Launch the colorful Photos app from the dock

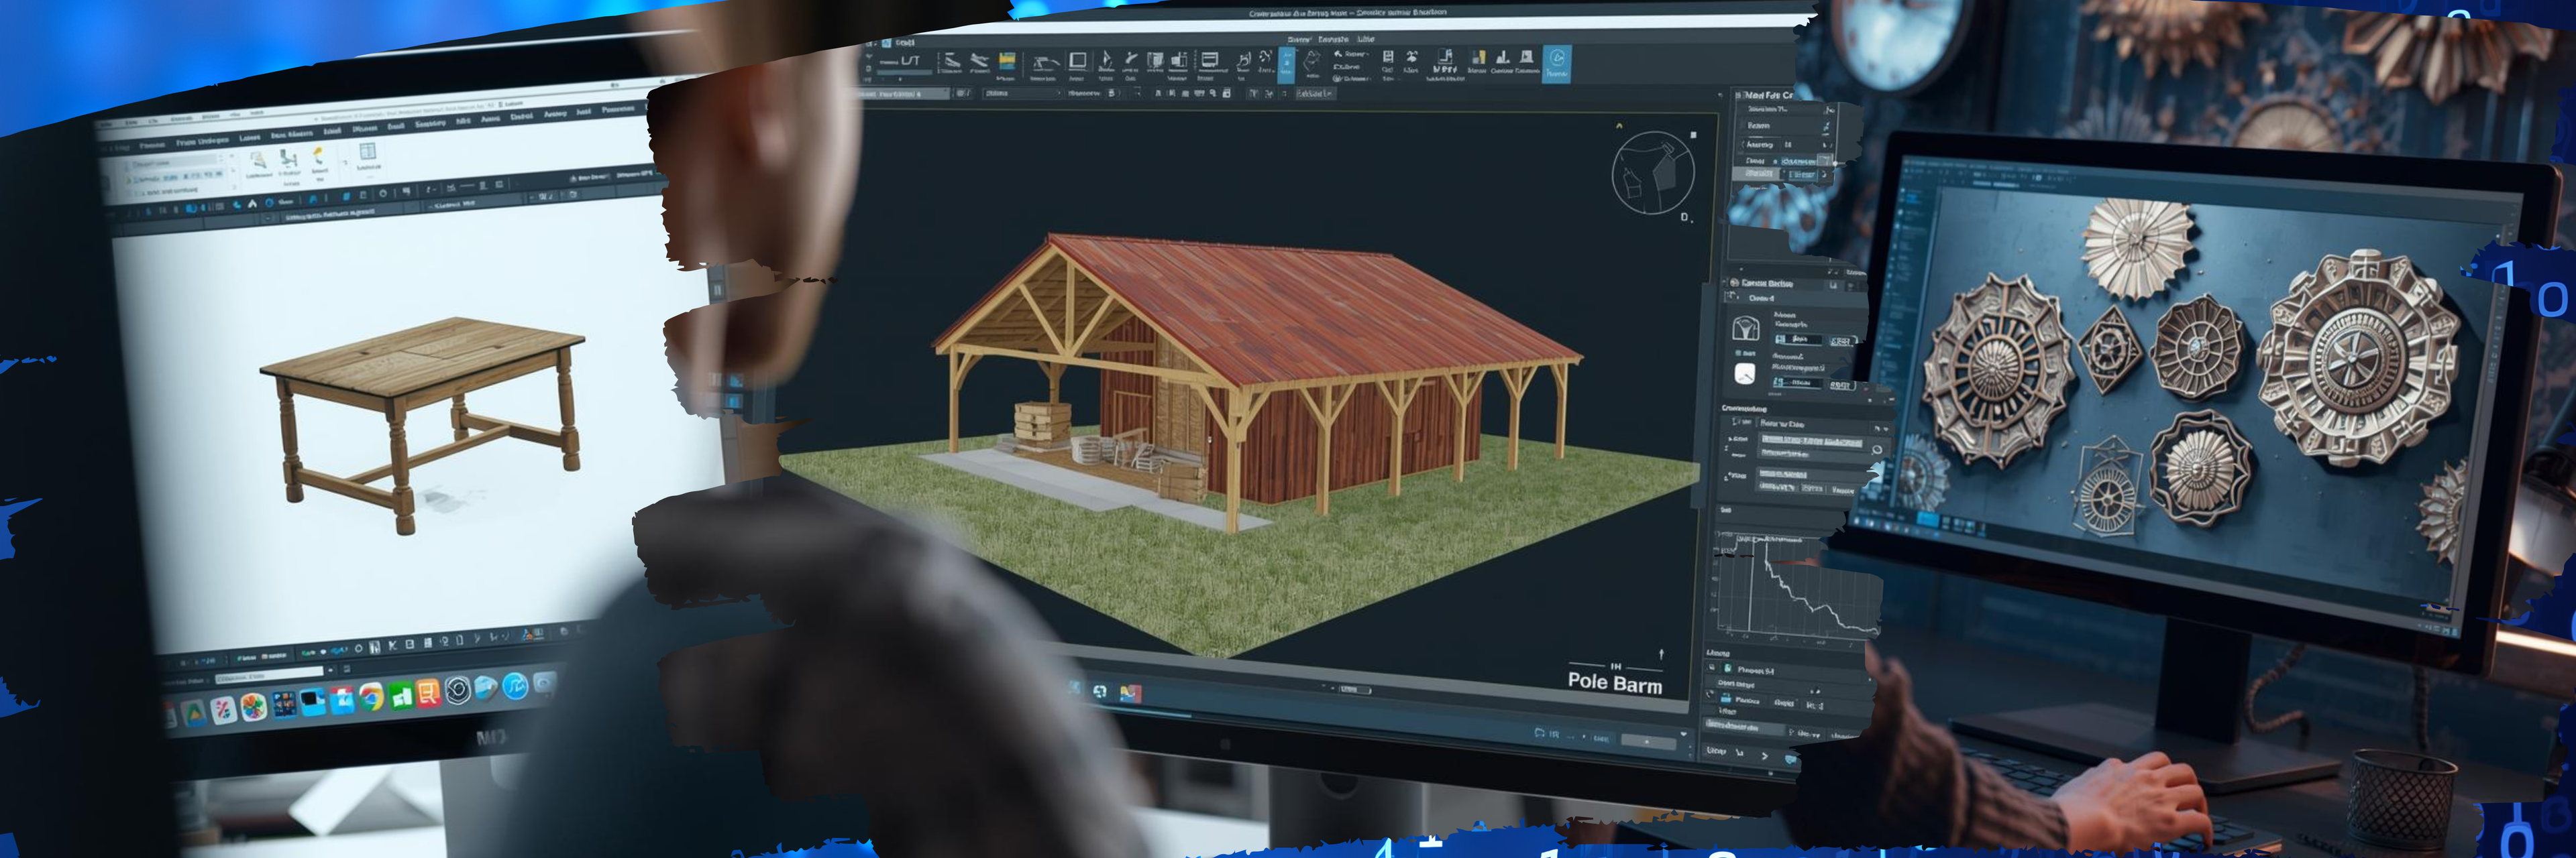253,707
